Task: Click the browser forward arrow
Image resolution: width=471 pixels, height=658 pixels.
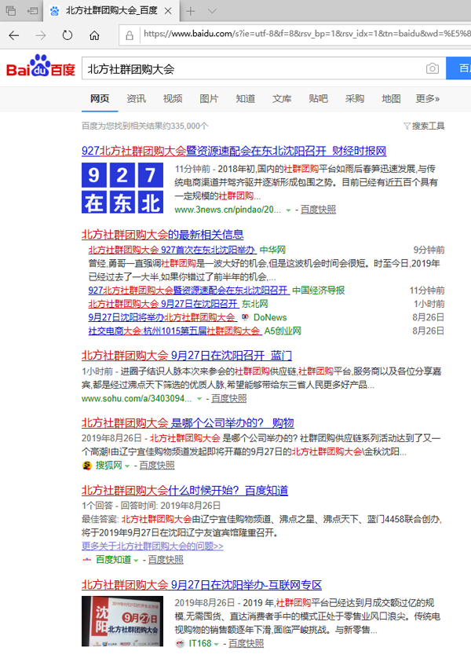Action: [41, 35]
